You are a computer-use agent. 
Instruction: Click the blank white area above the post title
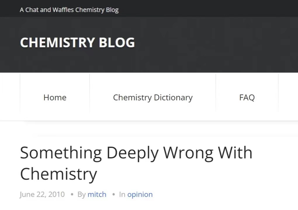point(155,132)
